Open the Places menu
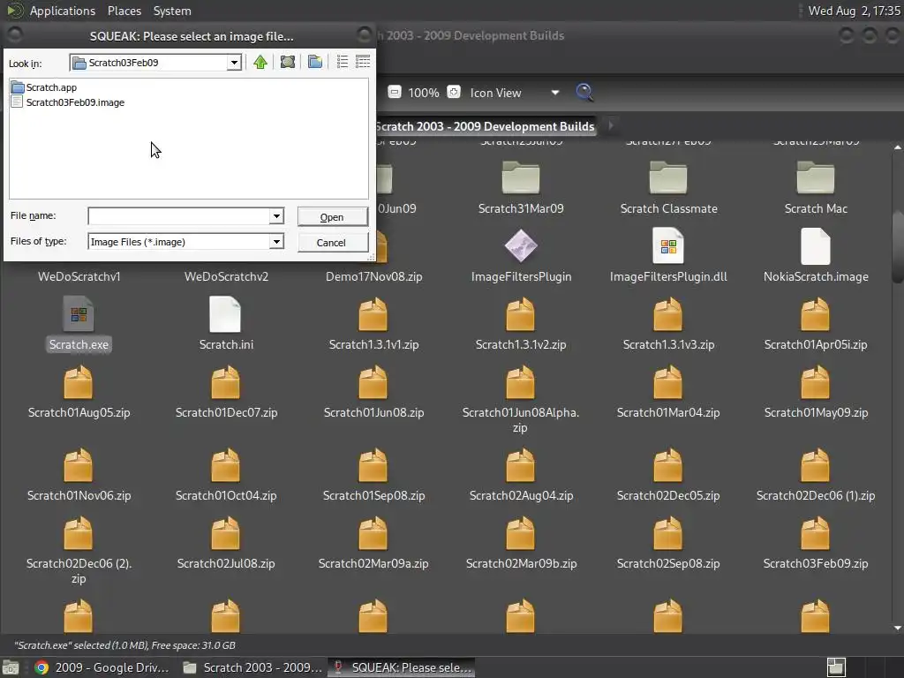 point(124,11)
